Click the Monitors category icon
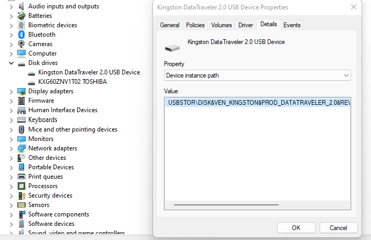 click(21, 139)
